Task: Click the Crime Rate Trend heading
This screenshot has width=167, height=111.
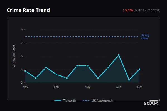Action: click(x=28, y=10)
